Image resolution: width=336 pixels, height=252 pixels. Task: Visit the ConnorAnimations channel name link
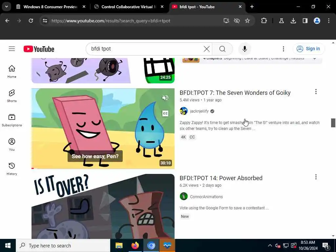pos(206,197)
